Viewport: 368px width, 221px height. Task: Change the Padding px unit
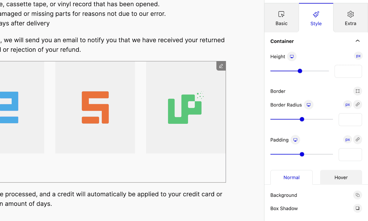(x=347, y=140)
